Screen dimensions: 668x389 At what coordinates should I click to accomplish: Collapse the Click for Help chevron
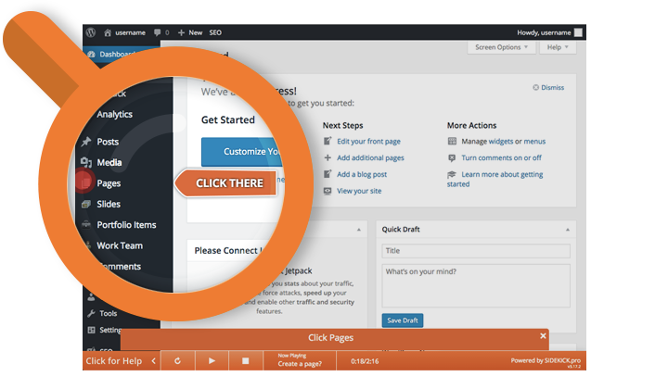click(152, 360)
